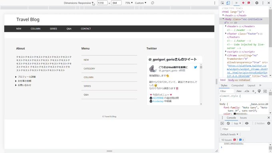This screenshot has height=153, width=272.
Task: Focus the console Filter field
Action: (x=236, y=129)
